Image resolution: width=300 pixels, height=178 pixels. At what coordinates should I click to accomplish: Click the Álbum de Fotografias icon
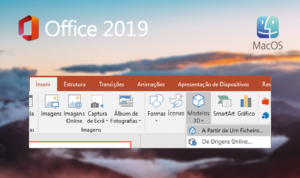[125, 101]
